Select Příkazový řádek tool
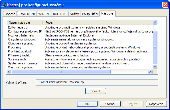The height and width of the screenshot is (110, 170). (19, 55)
